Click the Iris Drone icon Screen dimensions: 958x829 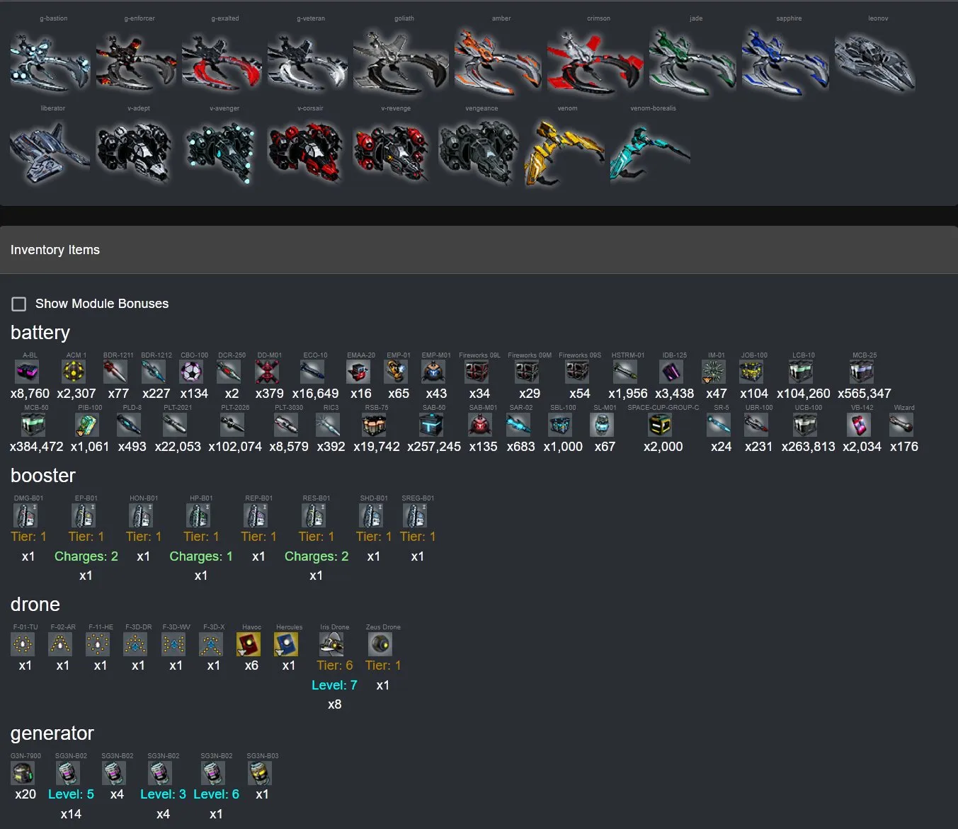(331, 644)
